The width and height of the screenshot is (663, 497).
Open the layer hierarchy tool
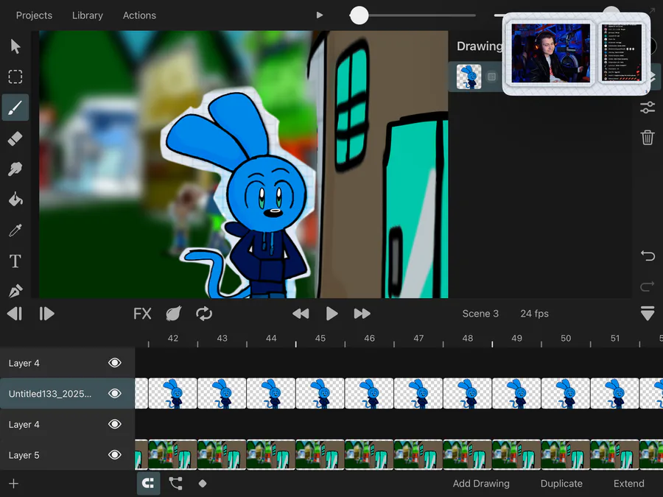tap(175, 483)
